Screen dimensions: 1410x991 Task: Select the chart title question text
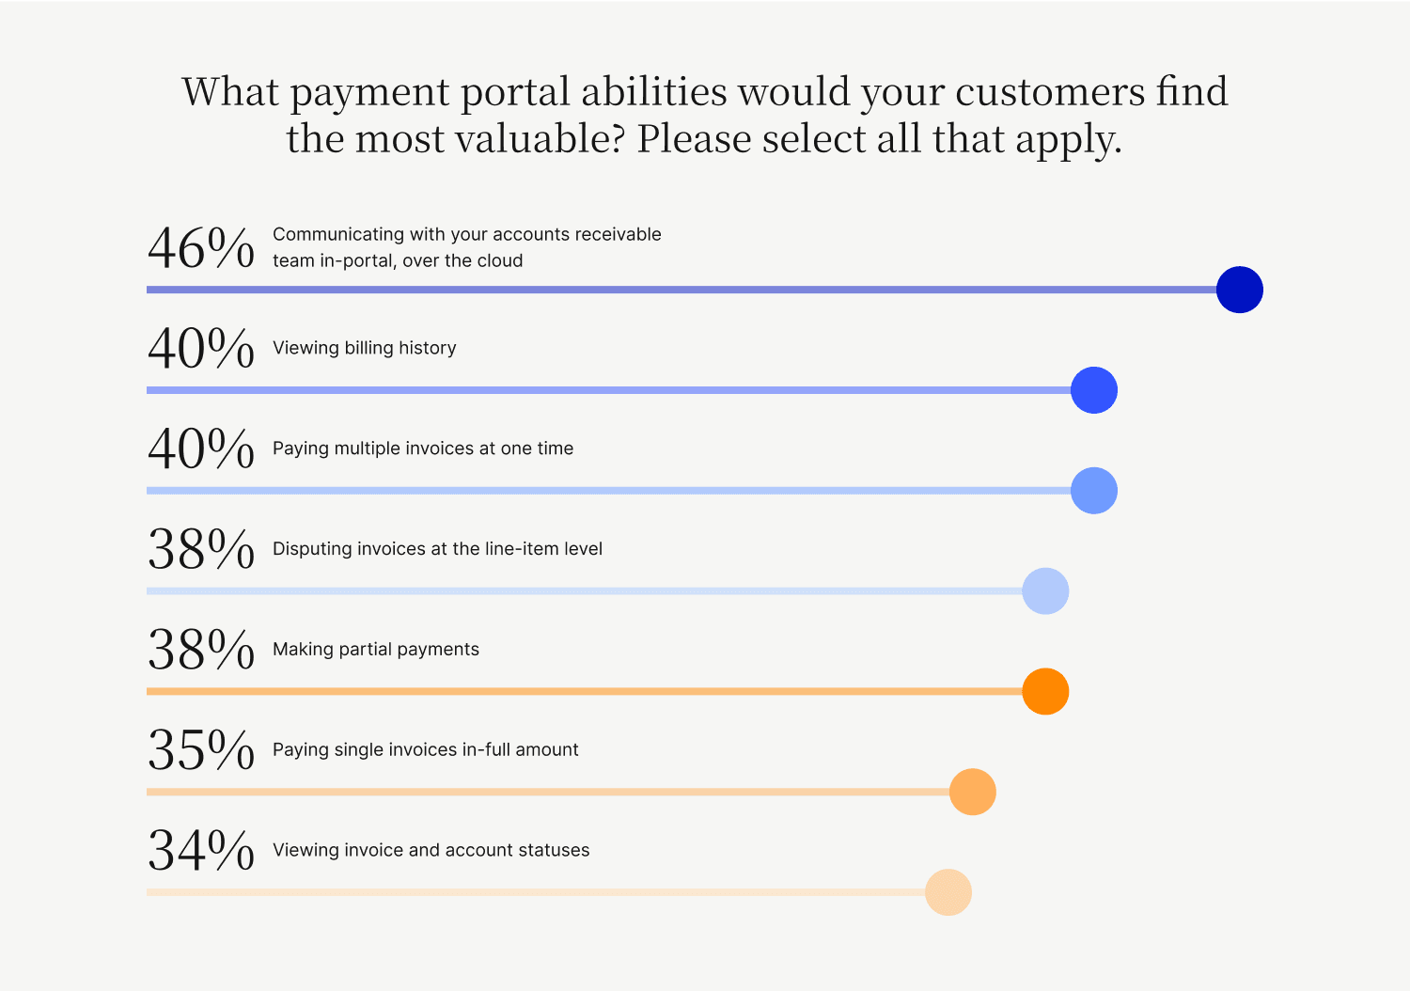pos(704,115)
